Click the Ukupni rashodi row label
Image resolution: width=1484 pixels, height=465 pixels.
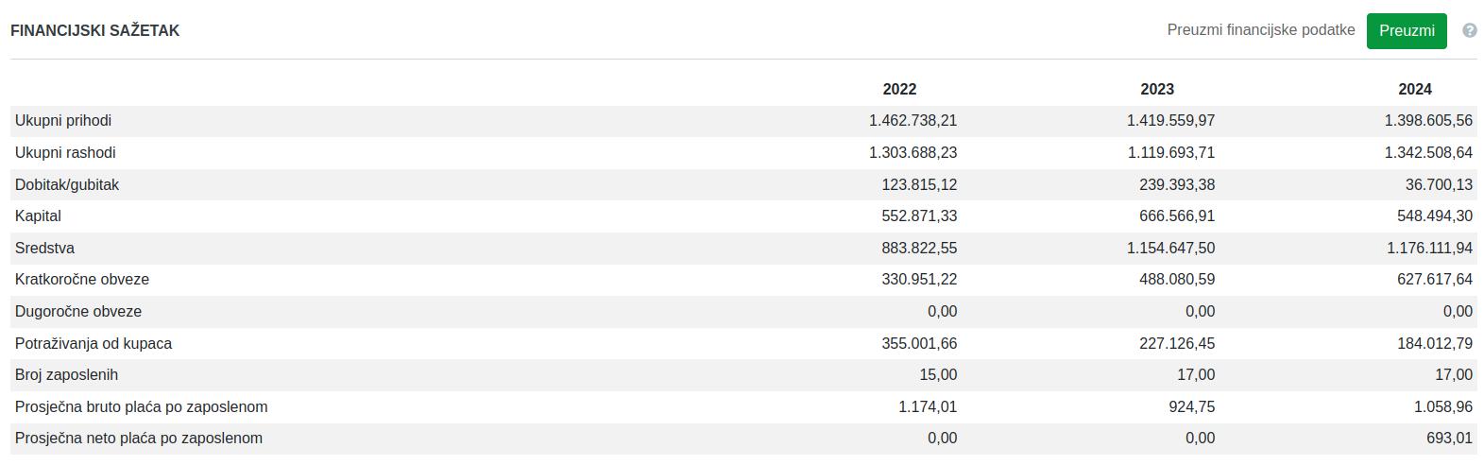point(65,153)
